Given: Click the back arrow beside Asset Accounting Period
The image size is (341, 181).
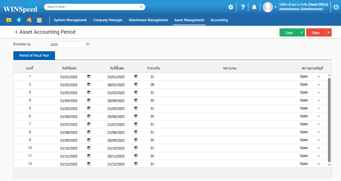Looking at the screenshot, I should tap(16, 32).
